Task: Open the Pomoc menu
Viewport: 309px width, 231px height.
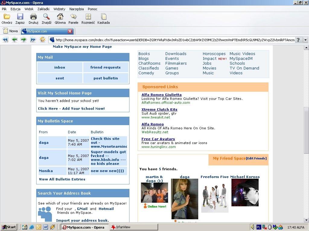Action: click(92, 9)
